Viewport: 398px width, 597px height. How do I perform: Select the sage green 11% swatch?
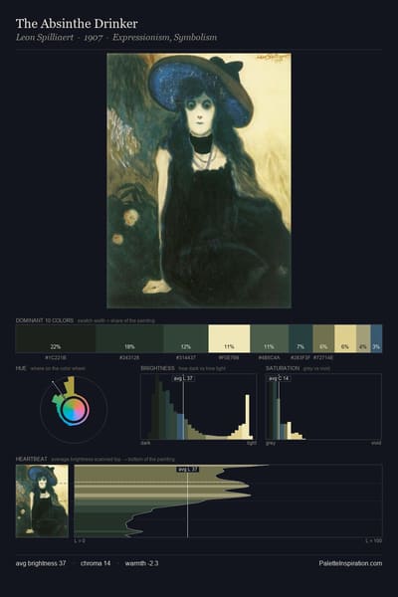270,338
